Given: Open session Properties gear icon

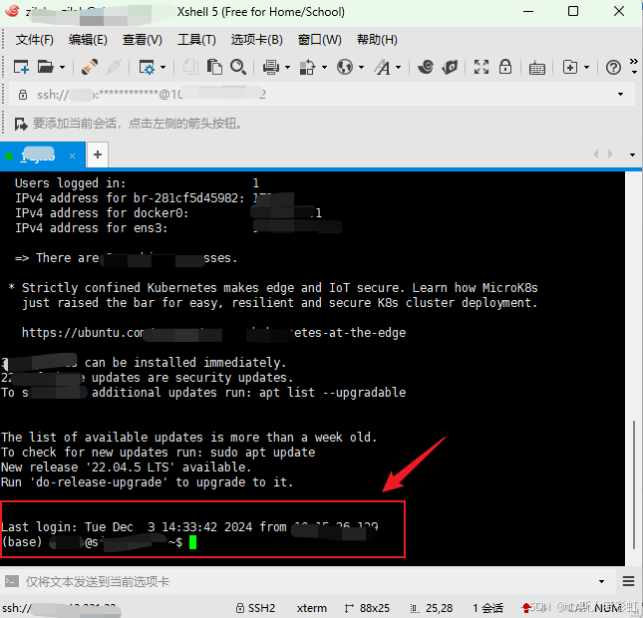Looking at the screenshot, I should point(147,67).
